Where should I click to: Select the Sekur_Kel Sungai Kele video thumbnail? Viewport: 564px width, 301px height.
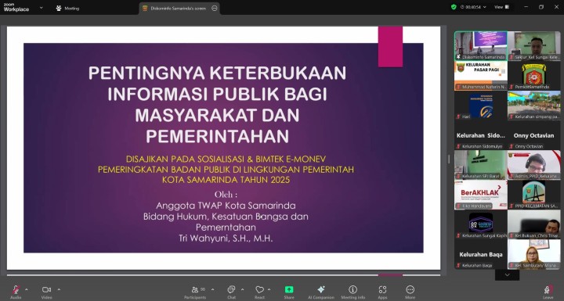[534, 45]
